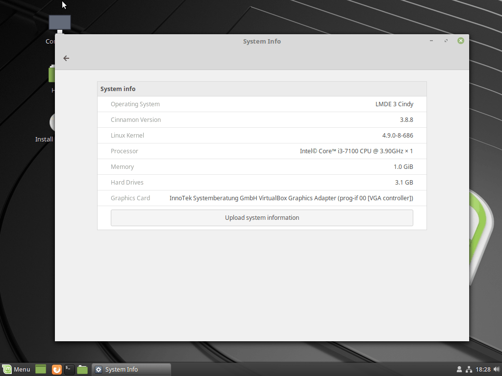502x376 pixels.
Task: Open the user applet in the tray
Action: [459, 369]
